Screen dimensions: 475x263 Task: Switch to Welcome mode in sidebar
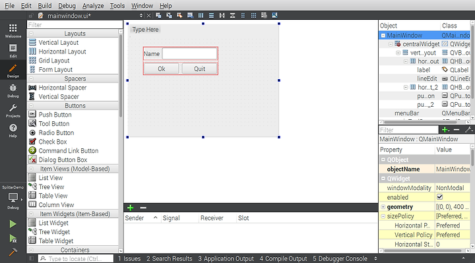click(13, 31)
